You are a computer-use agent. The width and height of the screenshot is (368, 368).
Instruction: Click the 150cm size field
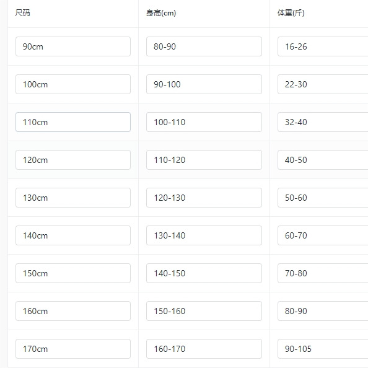tap(73, 273)
